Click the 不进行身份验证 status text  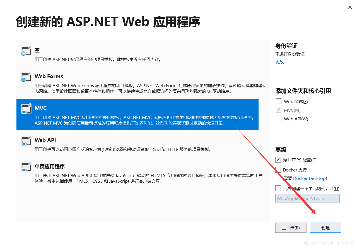[290, 54]
